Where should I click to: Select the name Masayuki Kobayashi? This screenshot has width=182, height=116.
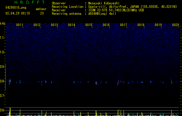coord(104,3)
